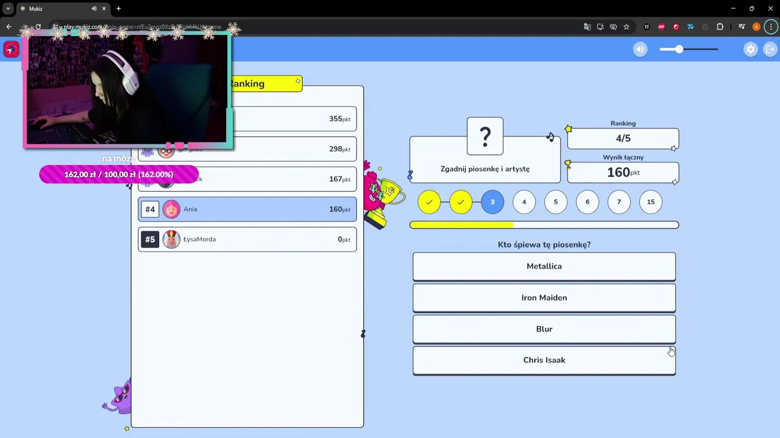This screenshot has height=438, width=780.
Task: Click the 298 pkt score row
Action: point(247,149)
